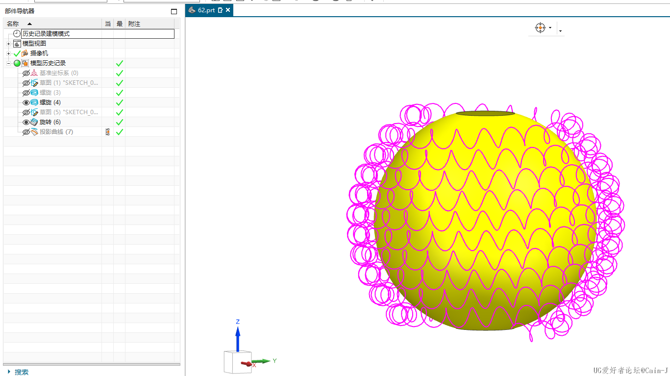Click the revolve icon of 旋转 (6)

tap(34, 122)
